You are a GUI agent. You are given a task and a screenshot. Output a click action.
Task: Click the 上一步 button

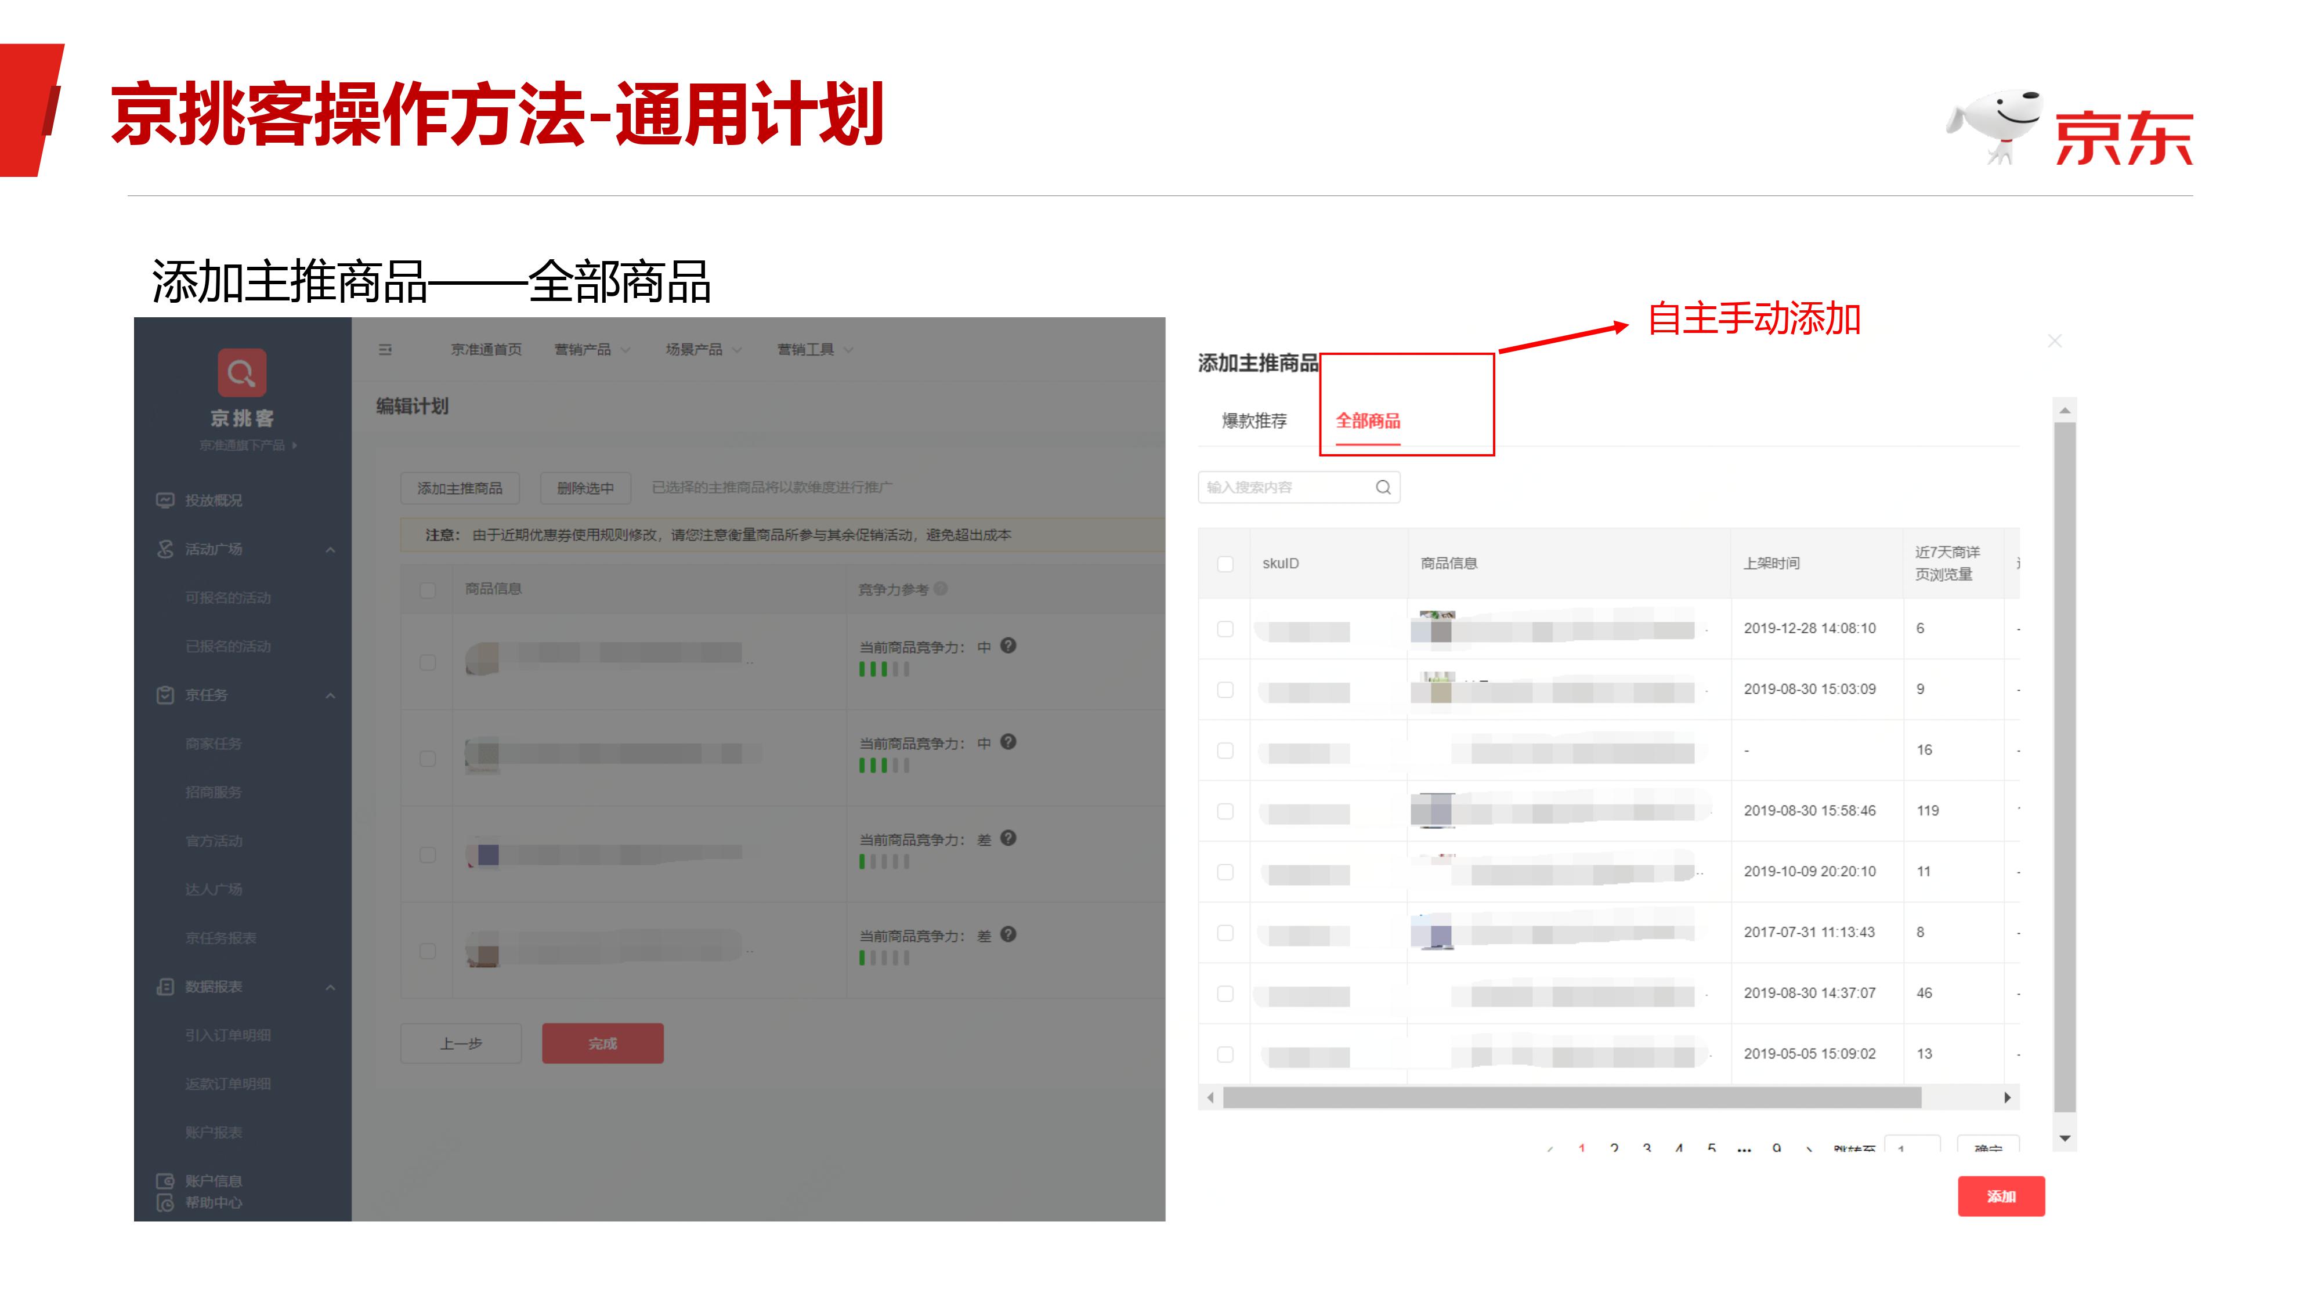point(460,1044)
